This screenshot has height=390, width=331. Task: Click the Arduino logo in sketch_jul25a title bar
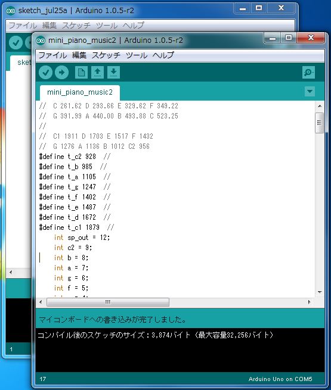click(11, 11)
